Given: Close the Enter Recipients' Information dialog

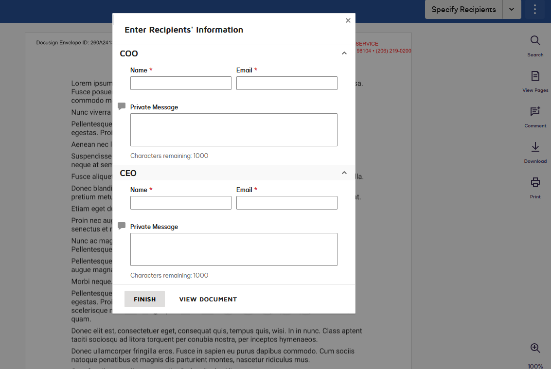Looking at the screenshot, I should [348, 20].
